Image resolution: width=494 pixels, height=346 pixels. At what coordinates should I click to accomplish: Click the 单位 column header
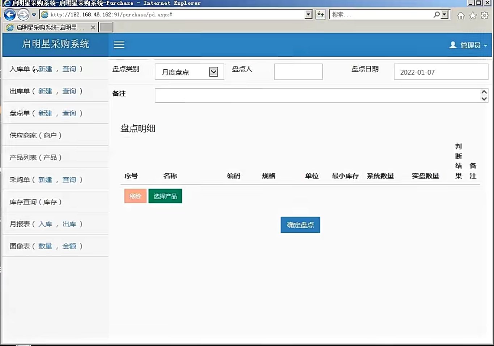(312, 176)
